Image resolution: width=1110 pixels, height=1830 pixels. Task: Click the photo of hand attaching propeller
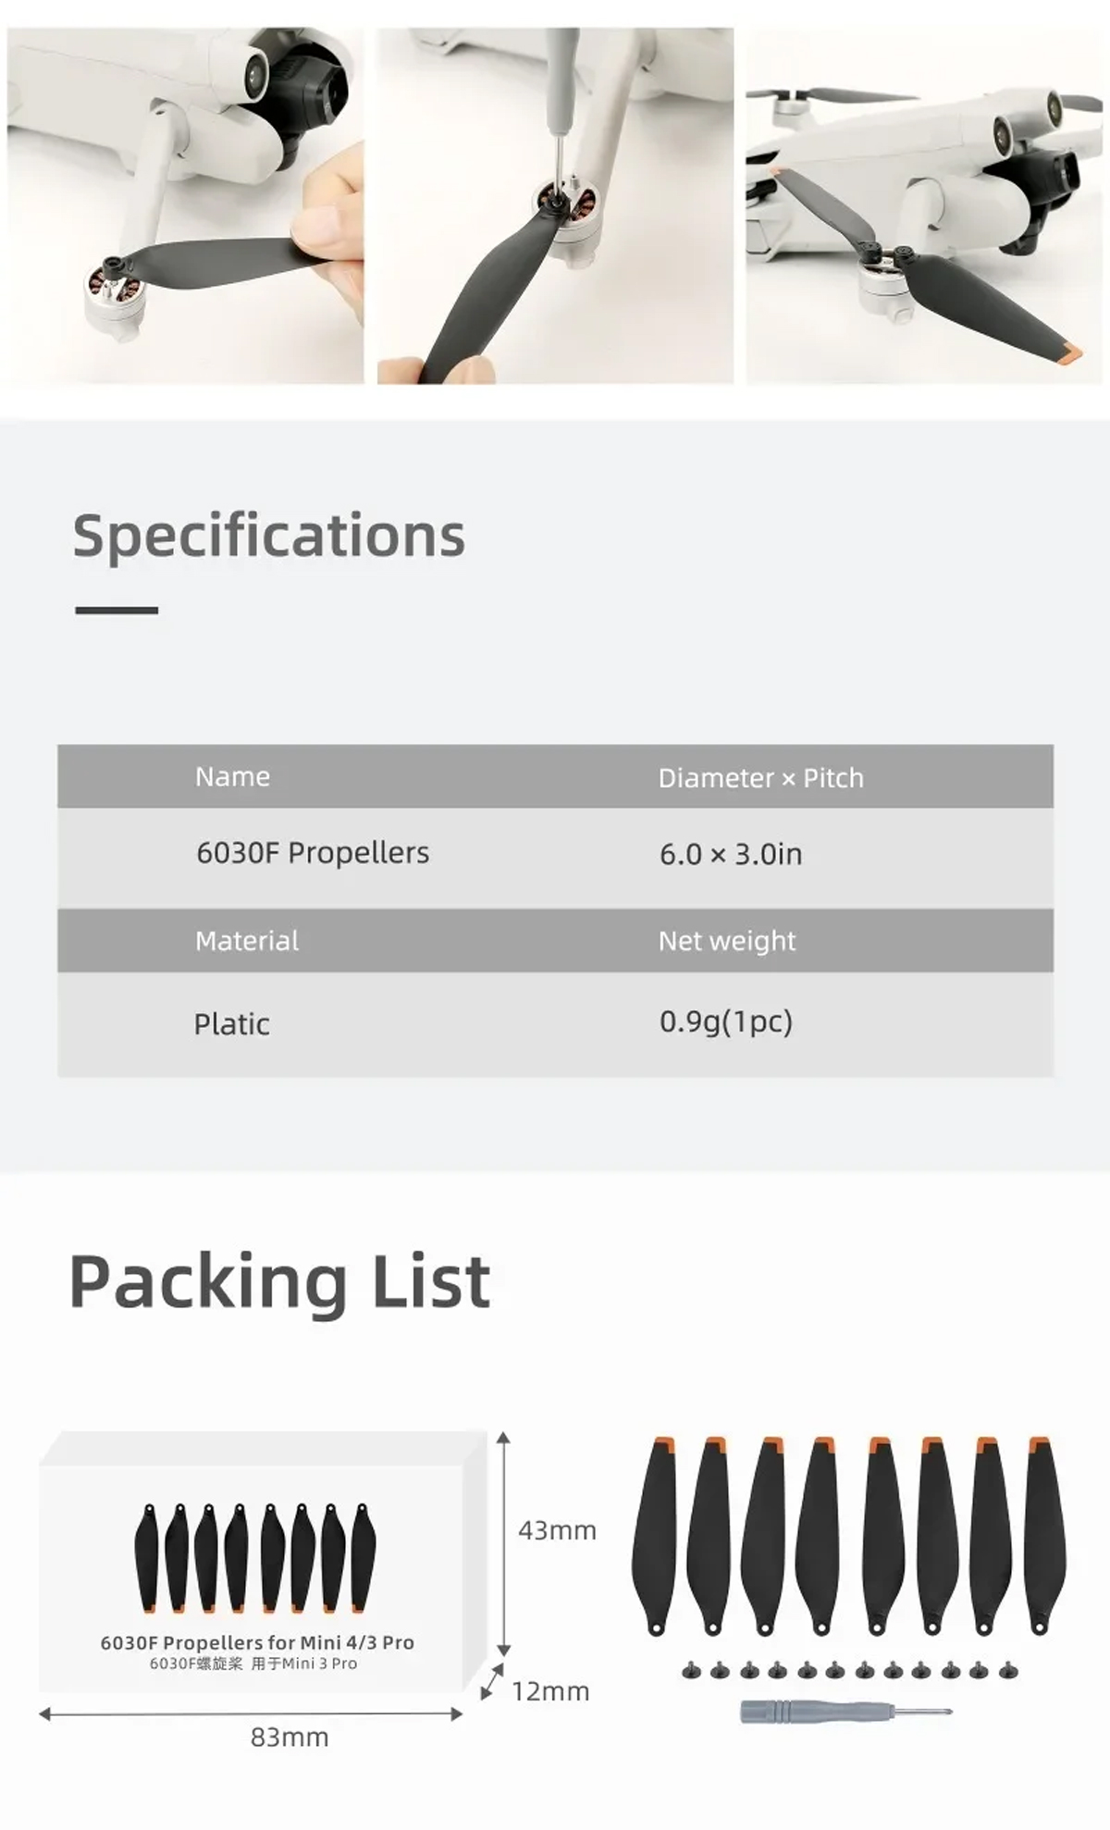185,205
